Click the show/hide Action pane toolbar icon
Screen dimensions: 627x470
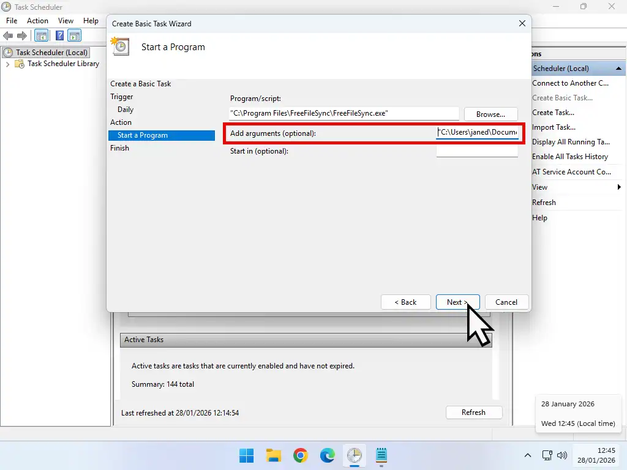point(74,35)
